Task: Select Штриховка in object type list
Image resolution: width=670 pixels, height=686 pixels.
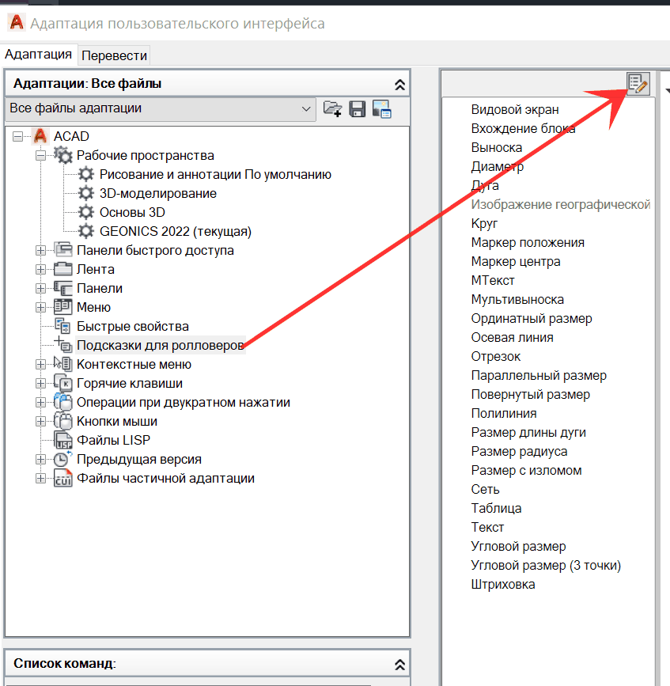Action: [503, 584]
